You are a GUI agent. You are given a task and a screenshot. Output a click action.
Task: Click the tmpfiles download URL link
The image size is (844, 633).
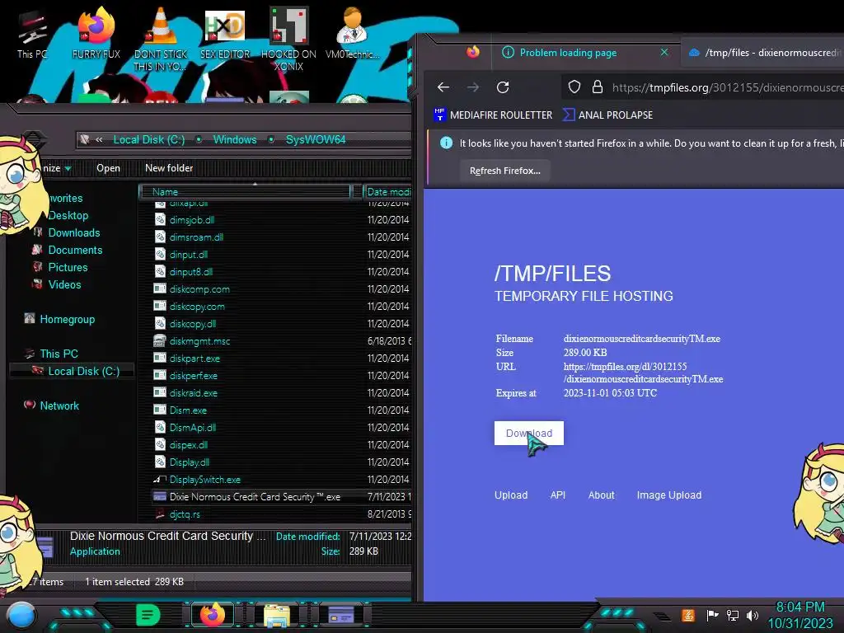(643, 373)
